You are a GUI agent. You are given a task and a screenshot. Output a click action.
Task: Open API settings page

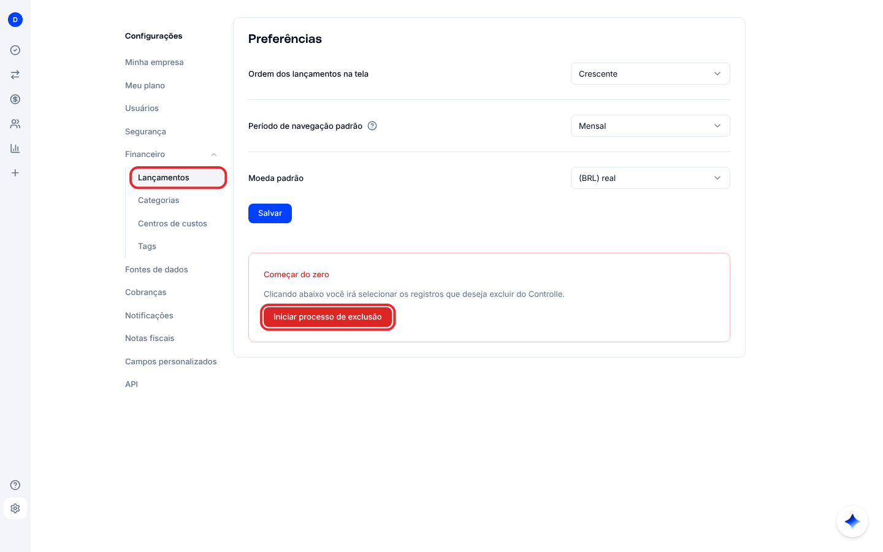132,385
